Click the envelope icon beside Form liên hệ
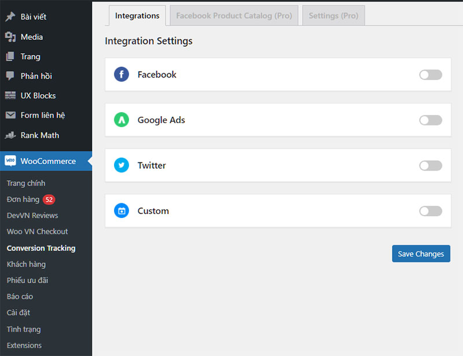 pyautogui.click(x=10, y=115)
